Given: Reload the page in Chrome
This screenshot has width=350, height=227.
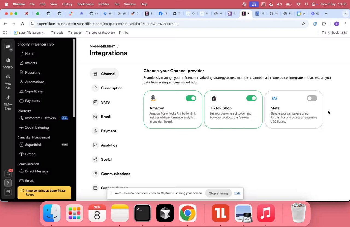Looking at the screenshot, I should coord(22,24).
